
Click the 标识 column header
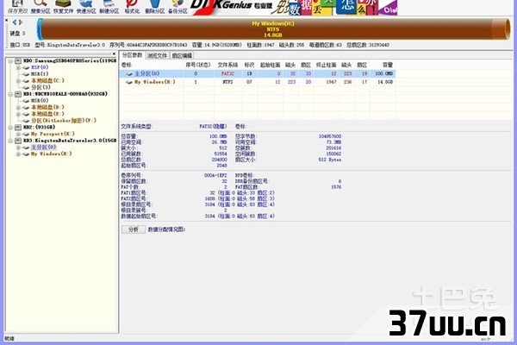point(249,65)
